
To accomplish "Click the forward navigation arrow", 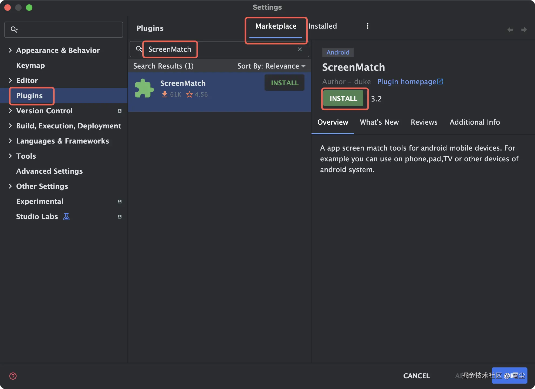I will [524, 30].
